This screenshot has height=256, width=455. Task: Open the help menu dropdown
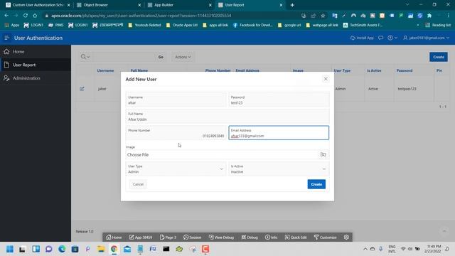click(392, 38)
